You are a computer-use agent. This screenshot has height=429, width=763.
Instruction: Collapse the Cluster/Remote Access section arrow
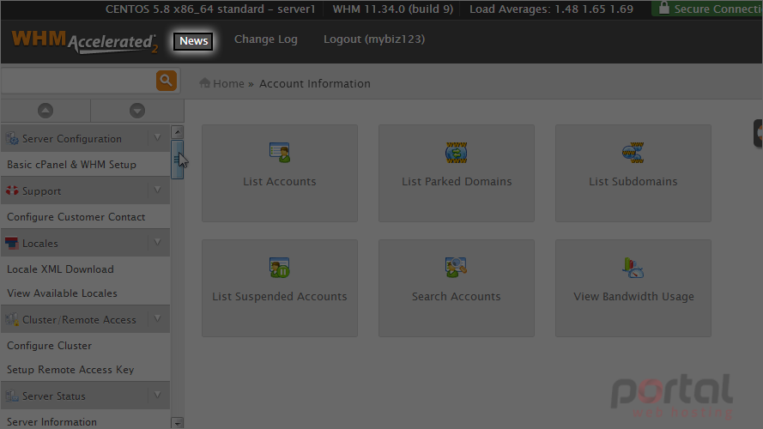tap(158, 319)
